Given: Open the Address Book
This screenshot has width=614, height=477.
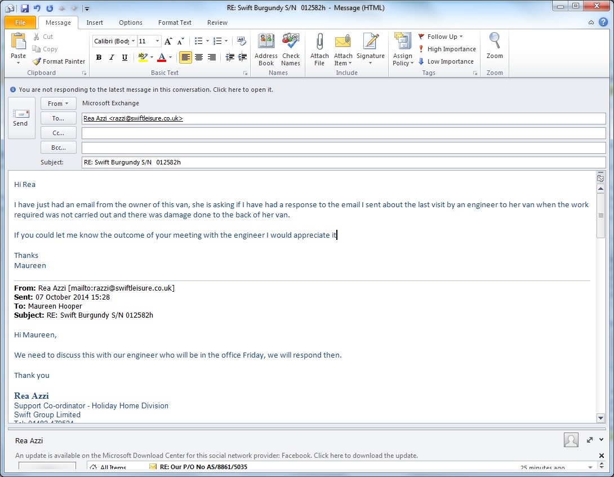Looking at the screenshot, I should coord(266,50).
